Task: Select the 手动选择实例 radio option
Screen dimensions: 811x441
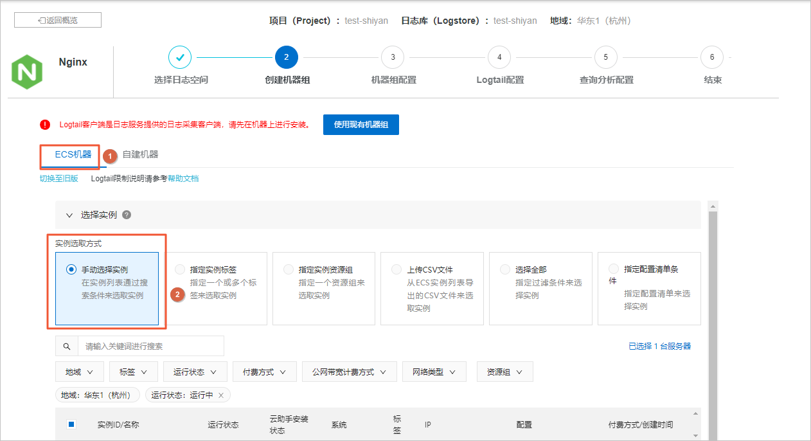Action: point(71,270)
